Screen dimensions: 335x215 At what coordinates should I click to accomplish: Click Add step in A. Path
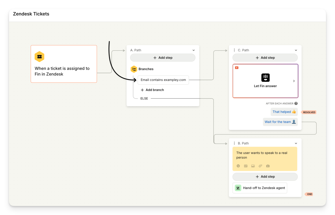click(x=163, y=58)
